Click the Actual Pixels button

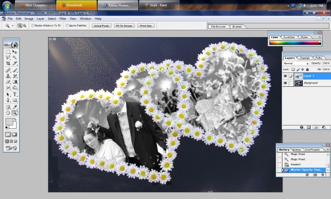click(102, 25)
